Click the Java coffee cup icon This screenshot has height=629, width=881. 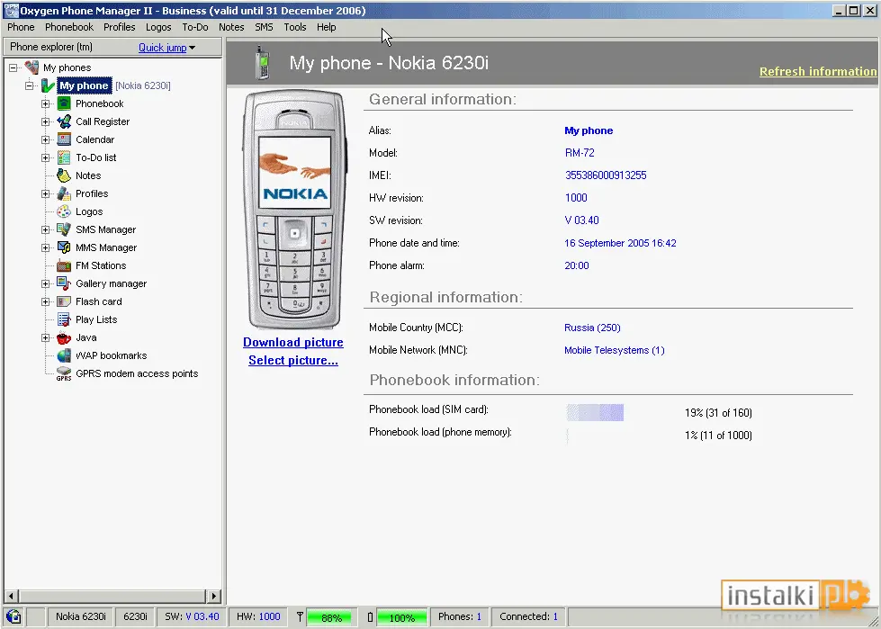point(64,337)
